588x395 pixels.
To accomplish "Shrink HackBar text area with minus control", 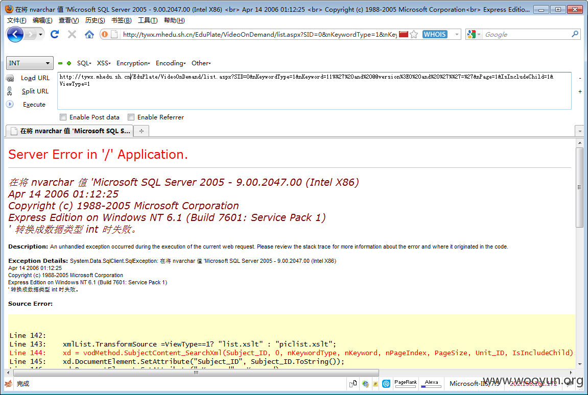I will pyautogui.click(x=580, y=78).
